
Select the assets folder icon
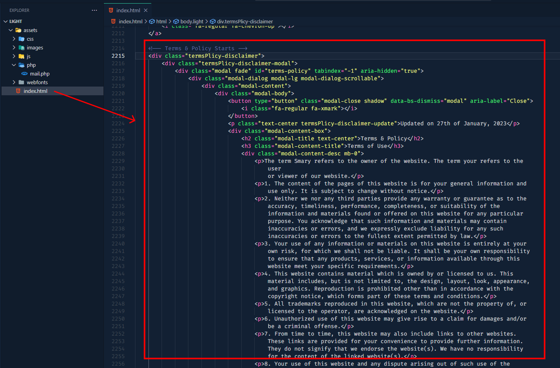coord(18,30)
